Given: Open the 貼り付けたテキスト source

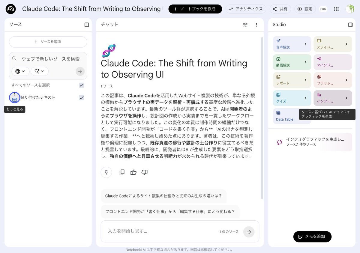Looking at the screenshot, I should click(37, 97).
